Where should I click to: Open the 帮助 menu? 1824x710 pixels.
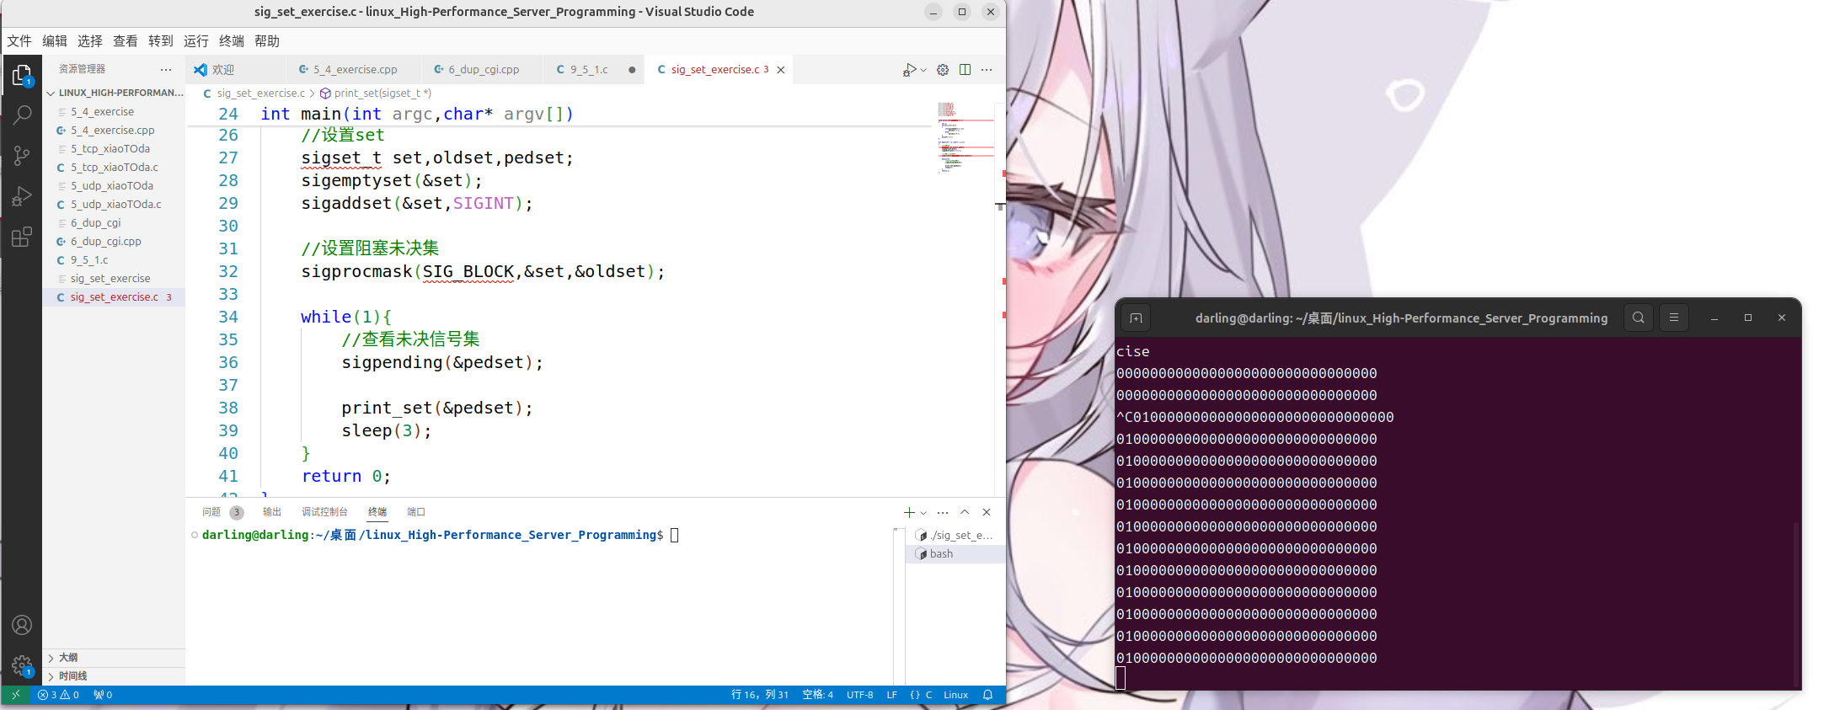click(x=267, y=40)
